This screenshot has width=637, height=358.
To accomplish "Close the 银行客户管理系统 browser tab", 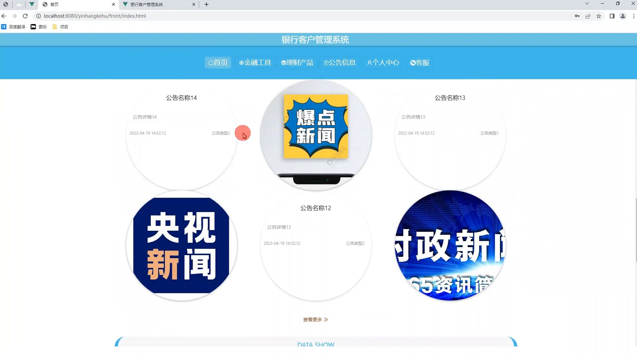I will 194,4.
